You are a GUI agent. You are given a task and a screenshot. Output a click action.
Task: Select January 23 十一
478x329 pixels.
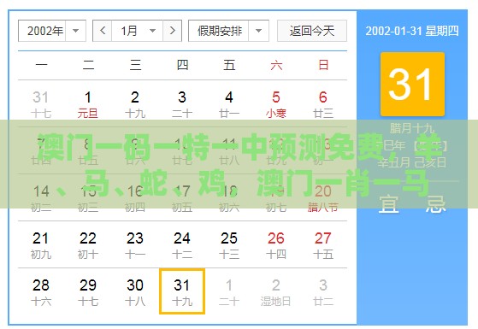(x=135, y=245)
